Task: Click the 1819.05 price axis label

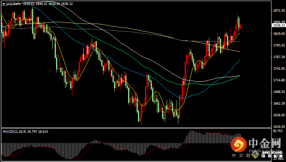Action: [x=279, y=34]
